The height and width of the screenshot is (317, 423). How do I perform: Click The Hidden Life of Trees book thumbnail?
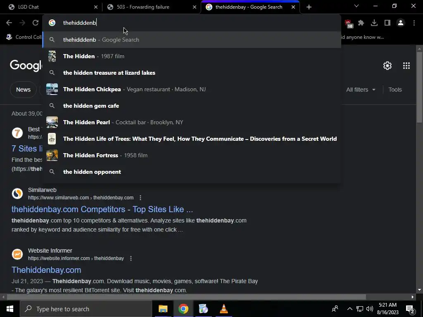pos(52,139)
